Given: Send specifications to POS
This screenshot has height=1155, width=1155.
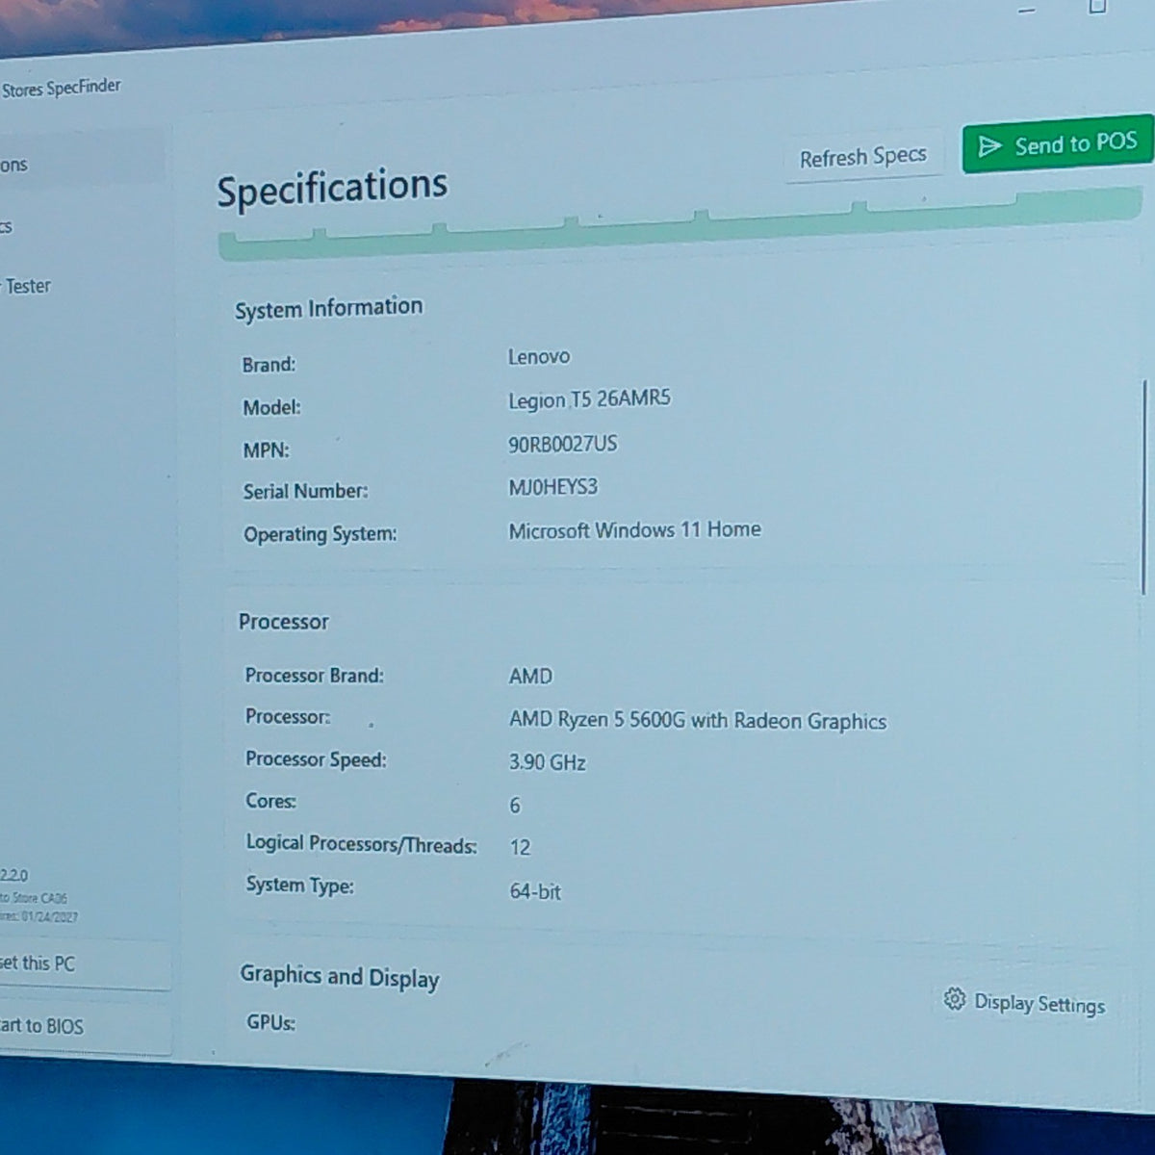Looking at the screenshot, I should click(1058, 145).
